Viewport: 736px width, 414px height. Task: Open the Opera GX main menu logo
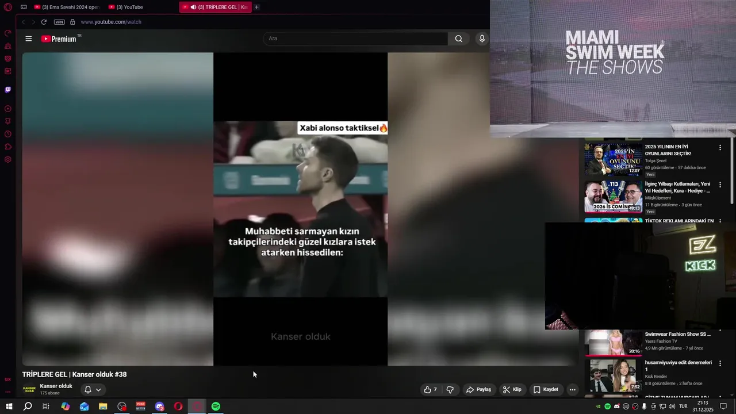tap(8, 7)
